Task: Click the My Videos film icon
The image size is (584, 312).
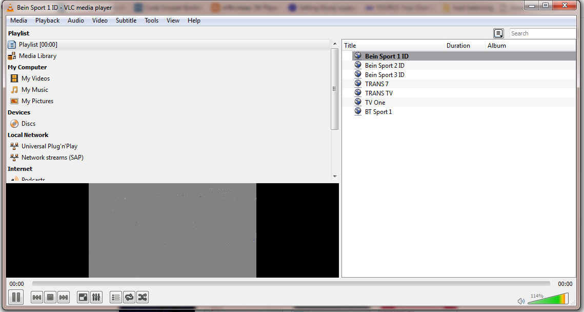Action: coord(14,79)
